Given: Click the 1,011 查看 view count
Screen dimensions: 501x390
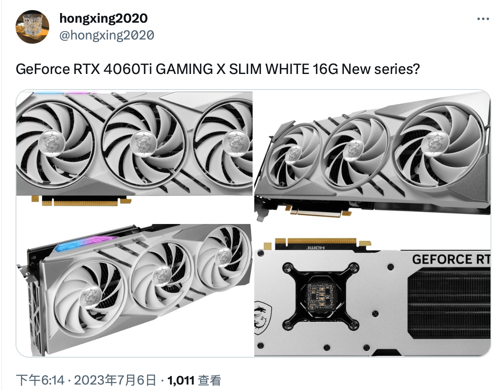Looking at the screenshot, I should pos(194,380).
